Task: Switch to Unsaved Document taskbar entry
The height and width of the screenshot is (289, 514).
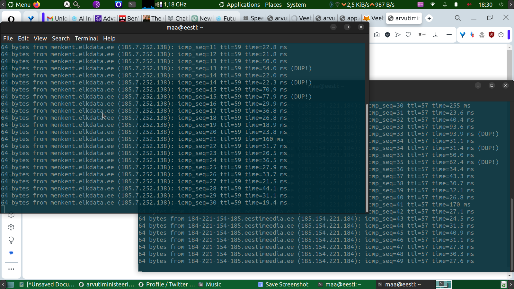Action: 47,285
